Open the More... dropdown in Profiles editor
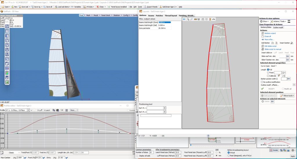The width and height of the screenshot is (297, 159). tap(74, 110)
